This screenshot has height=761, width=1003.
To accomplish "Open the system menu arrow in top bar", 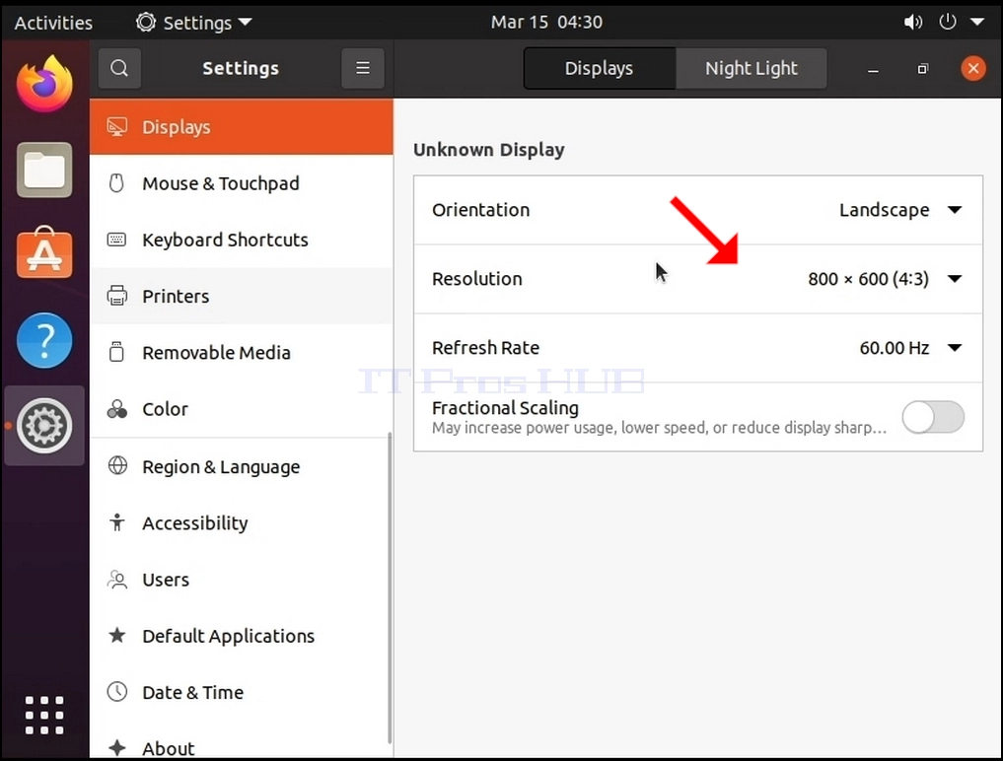I will 977,23.
